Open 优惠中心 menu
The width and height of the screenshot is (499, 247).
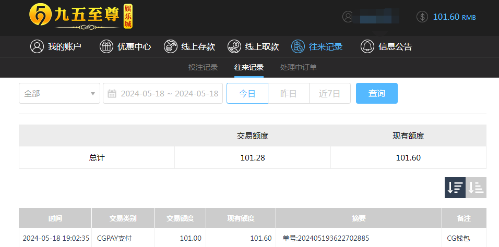click(125, 46)
